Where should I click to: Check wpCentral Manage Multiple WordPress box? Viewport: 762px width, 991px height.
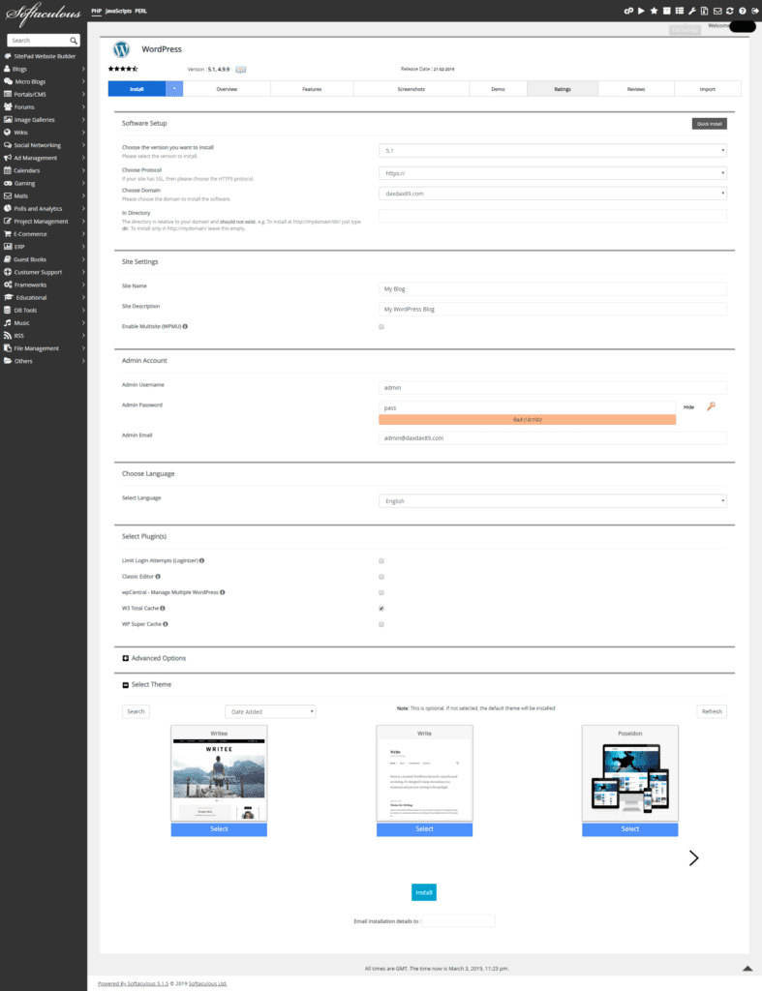click(x=381, y=592)
